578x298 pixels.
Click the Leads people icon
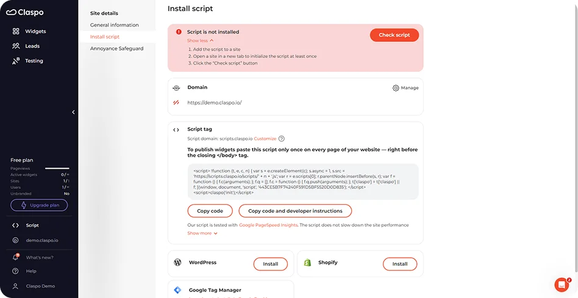coord(16,46)
